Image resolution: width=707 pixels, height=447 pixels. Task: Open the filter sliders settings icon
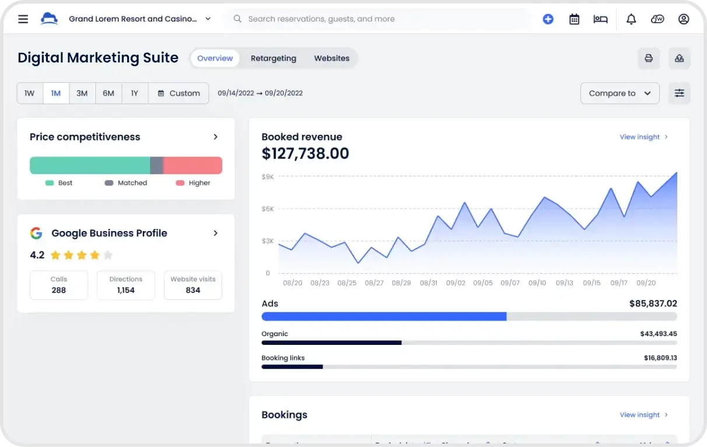680,93
